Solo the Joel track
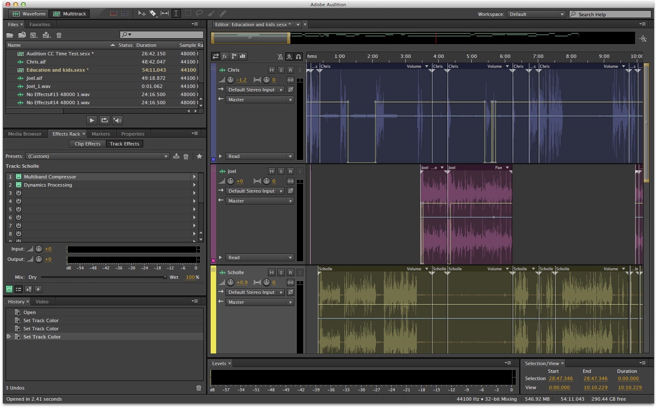This screenshot has width=657, height=408. click(281, 171)
